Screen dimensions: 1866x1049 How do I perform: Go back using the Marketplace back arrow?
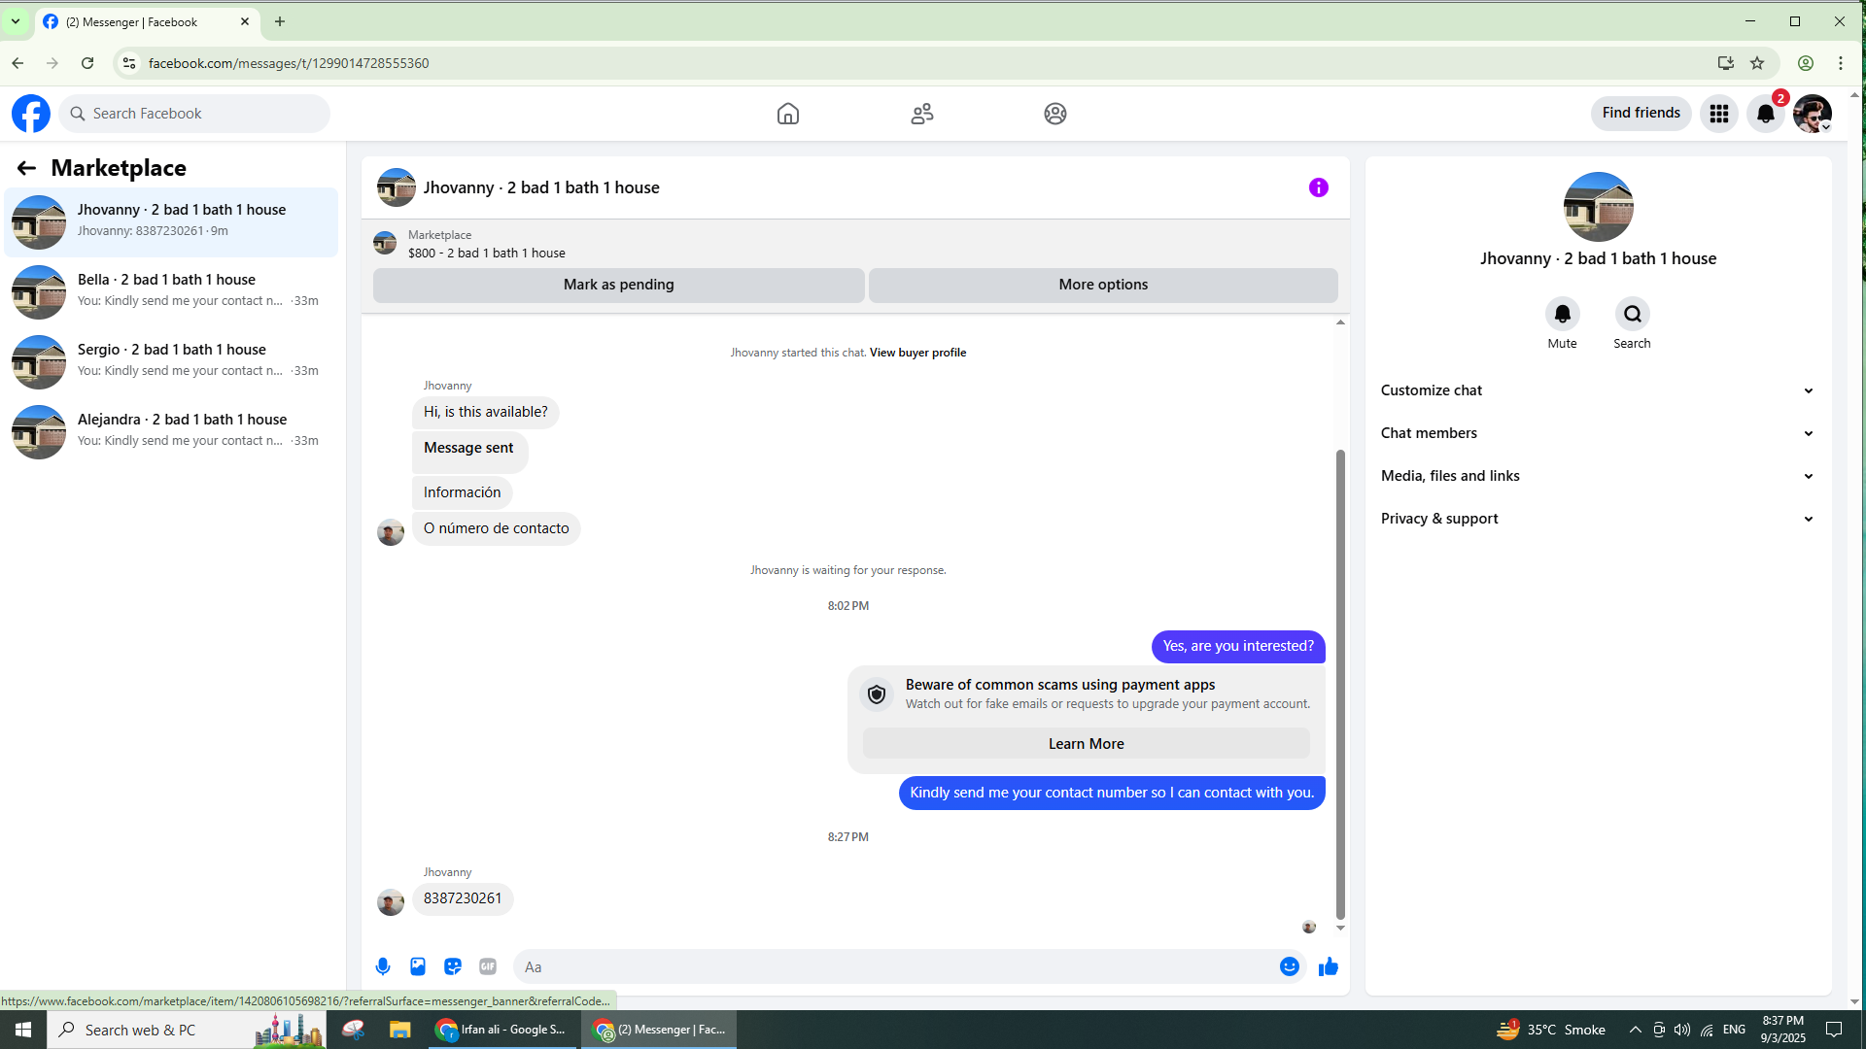click(26, 168)
